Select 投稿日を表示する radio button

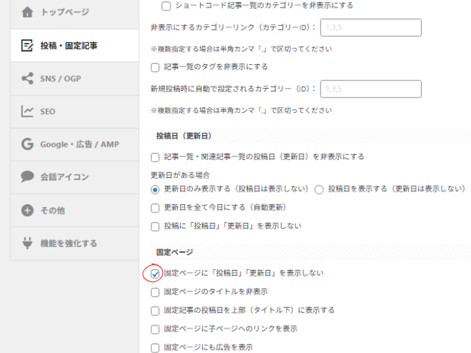tap(319, 190)
